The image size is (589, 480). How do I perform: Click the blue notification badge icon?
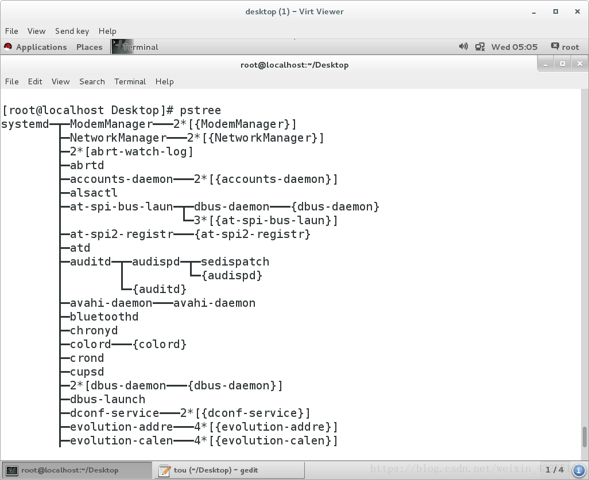(579, 470)
